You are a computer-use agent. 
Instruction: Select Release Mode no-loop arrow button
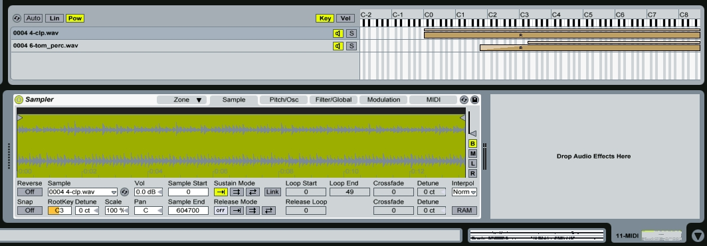[x=237, y=210]
